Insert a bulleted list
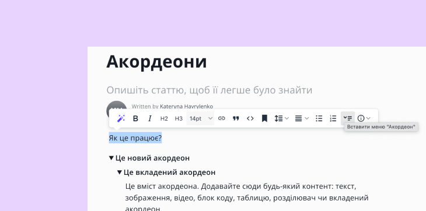The height and width of the screenshot is (211, 426). (x=319, y=118)
